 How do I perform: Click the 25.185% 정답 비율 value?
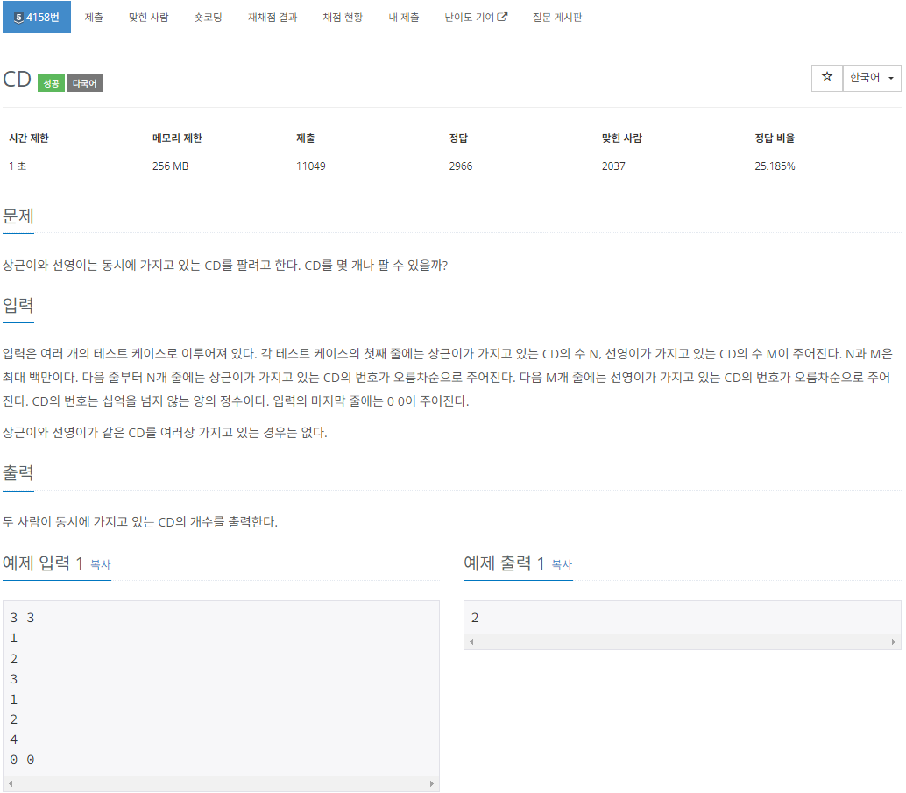tap(775, 166)
